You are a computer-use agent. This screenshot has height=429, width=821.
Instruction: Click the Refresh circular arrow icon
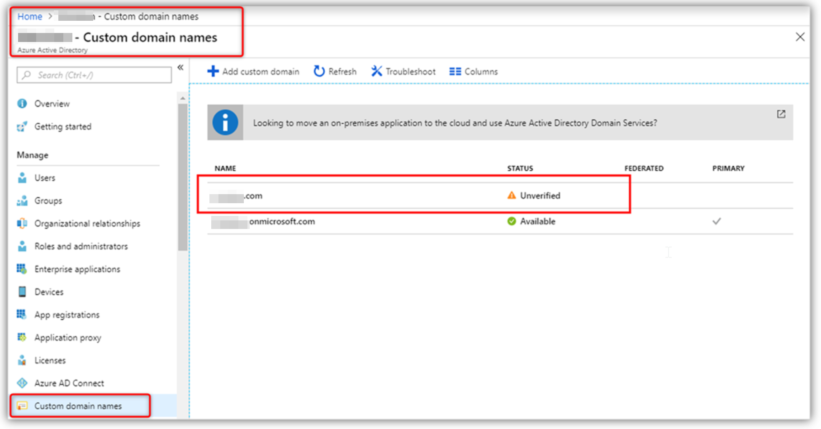pos(319,71)
